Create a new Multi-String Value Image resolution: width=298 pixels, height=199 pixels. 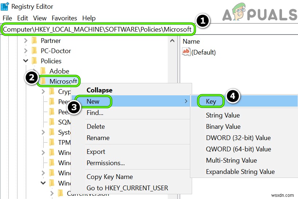coord(231,160)
